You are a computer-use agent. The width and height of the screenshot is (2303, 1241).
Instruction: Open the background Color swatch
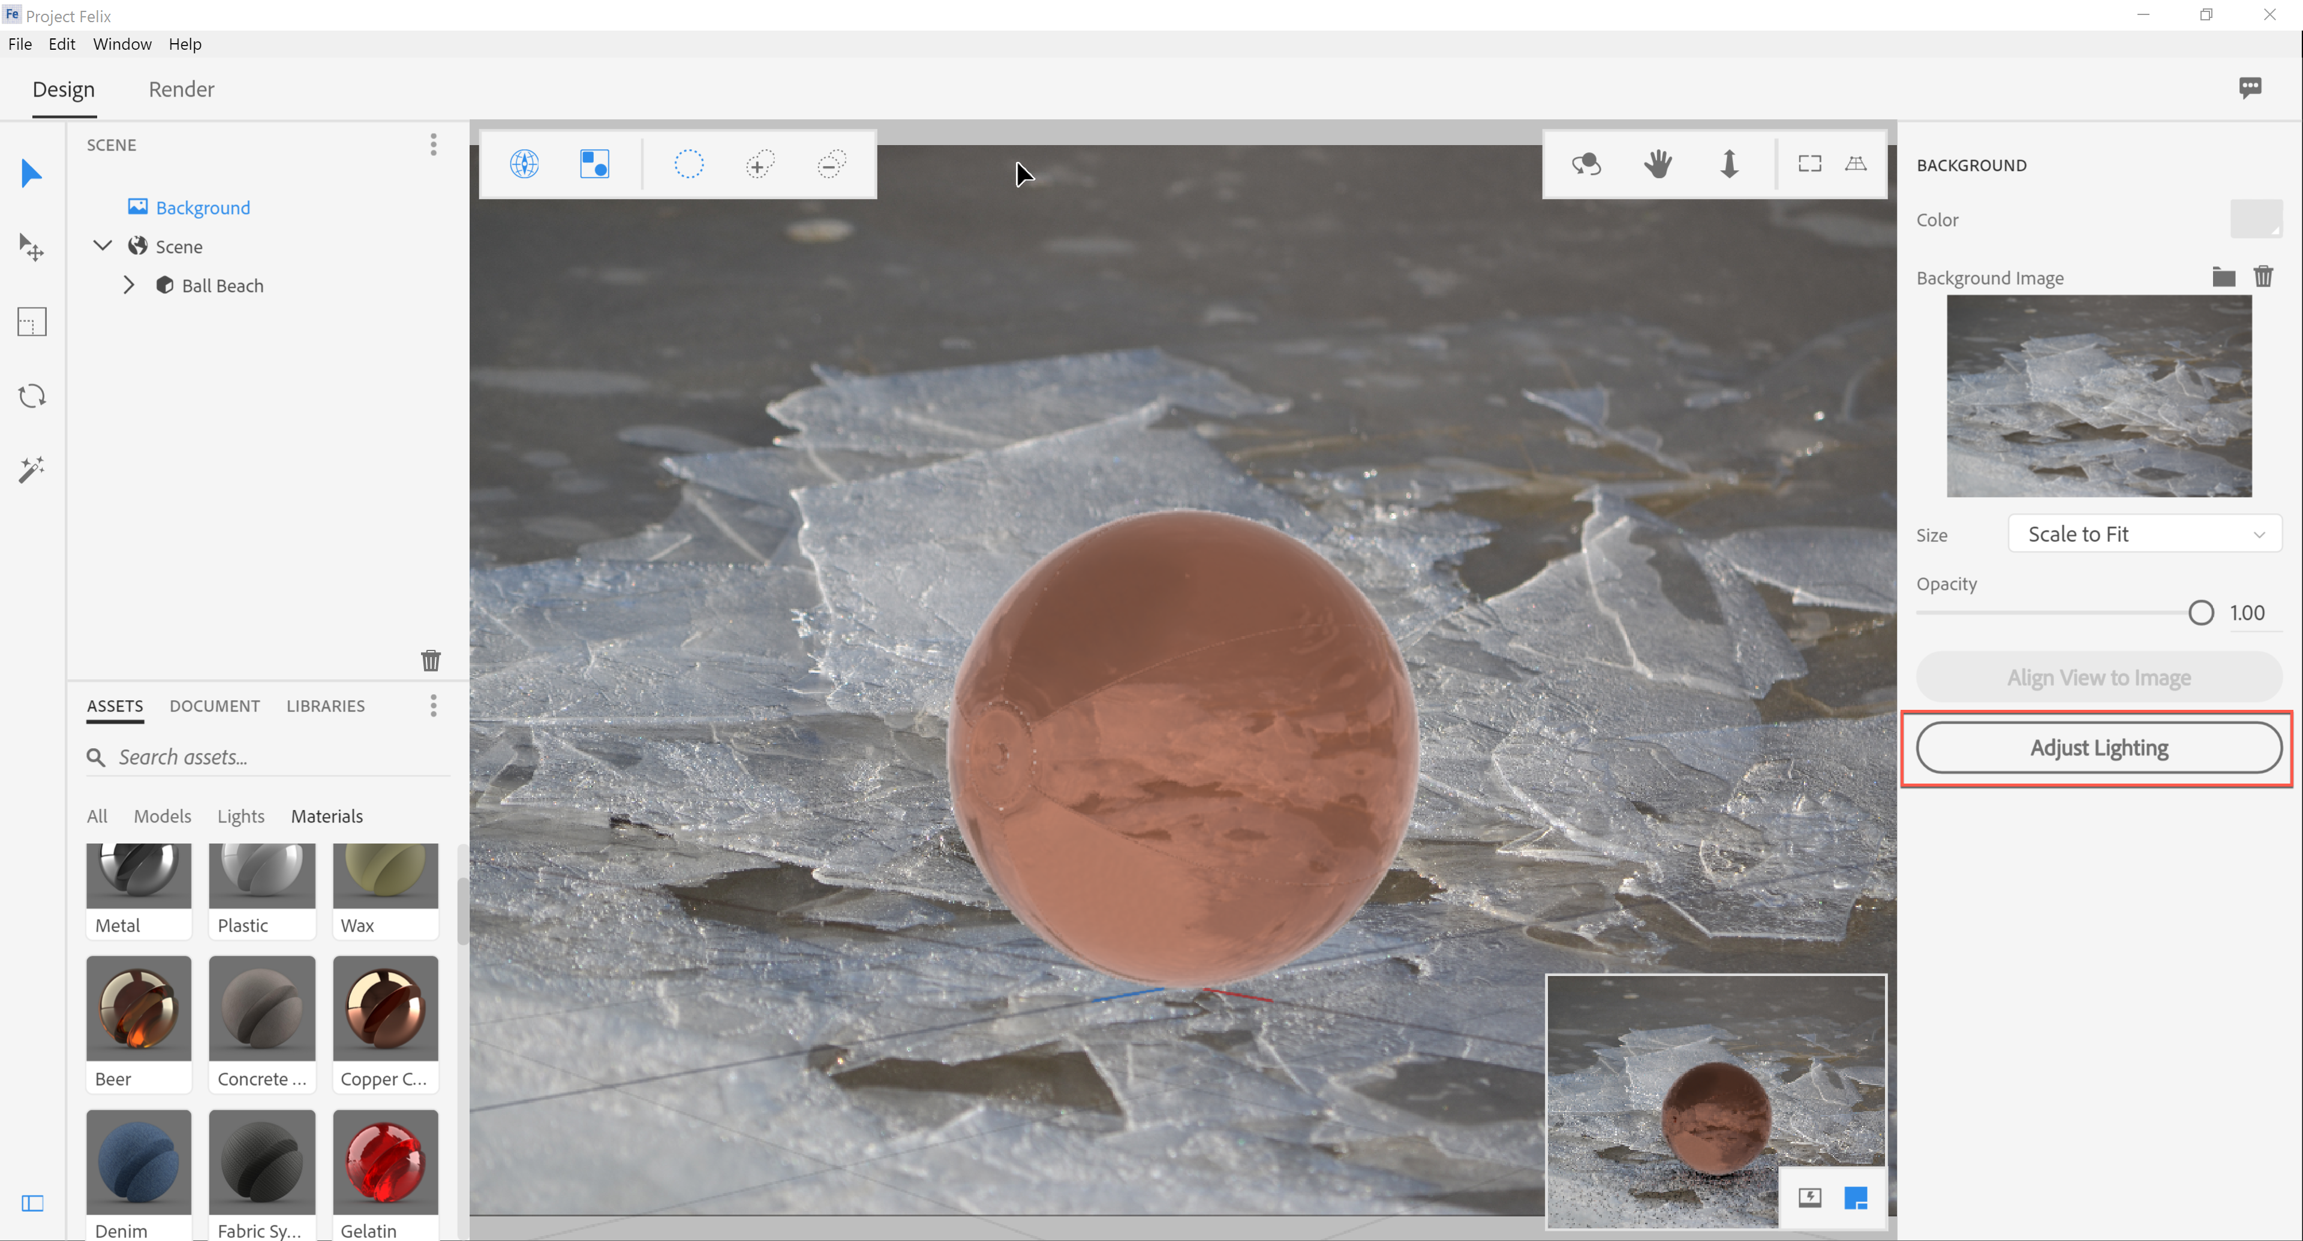click(2256, 219)
